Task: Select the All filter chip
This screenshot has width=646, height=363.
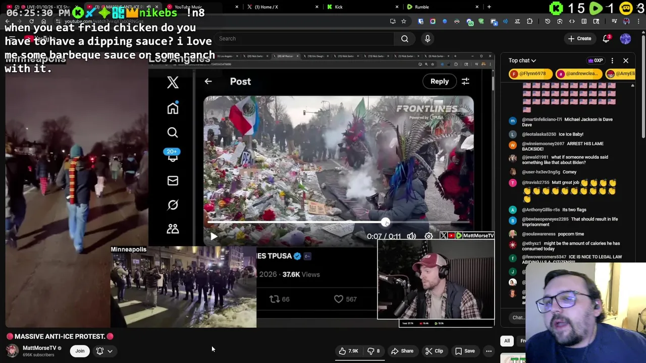Action: (507, 341)
